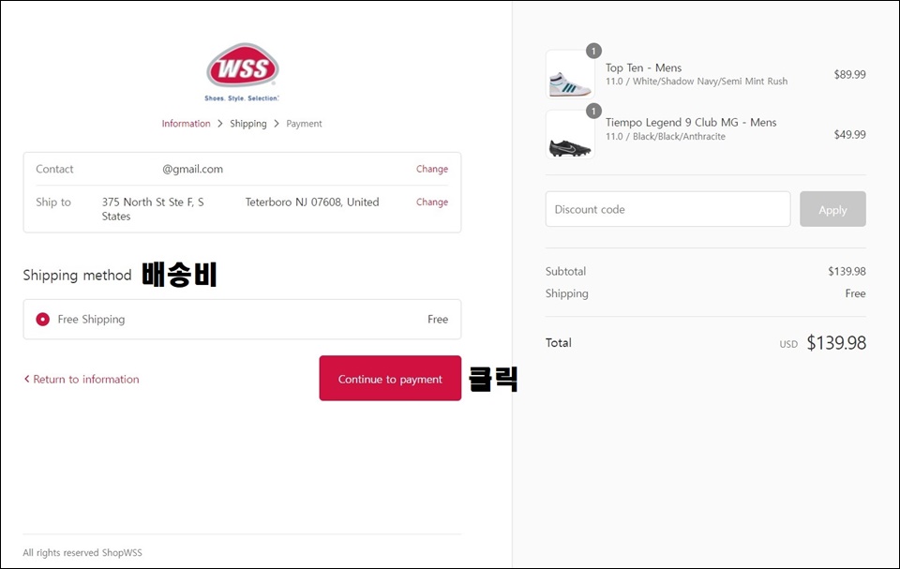The width and height of the screenshot is (900, 569).
Task: Click the $89.99 price
Action: point(849,74)
